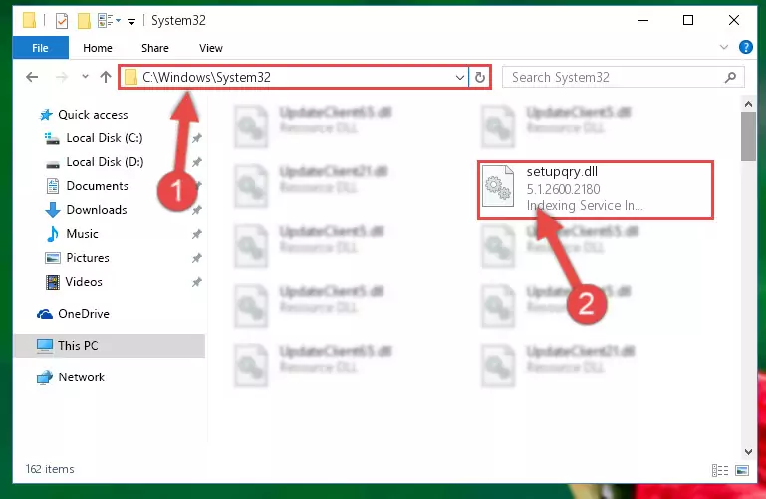Open the Customize Quick Access Toolbar dropdown arrow
This screenshot has width=766, height=499.
pos(131,21)
